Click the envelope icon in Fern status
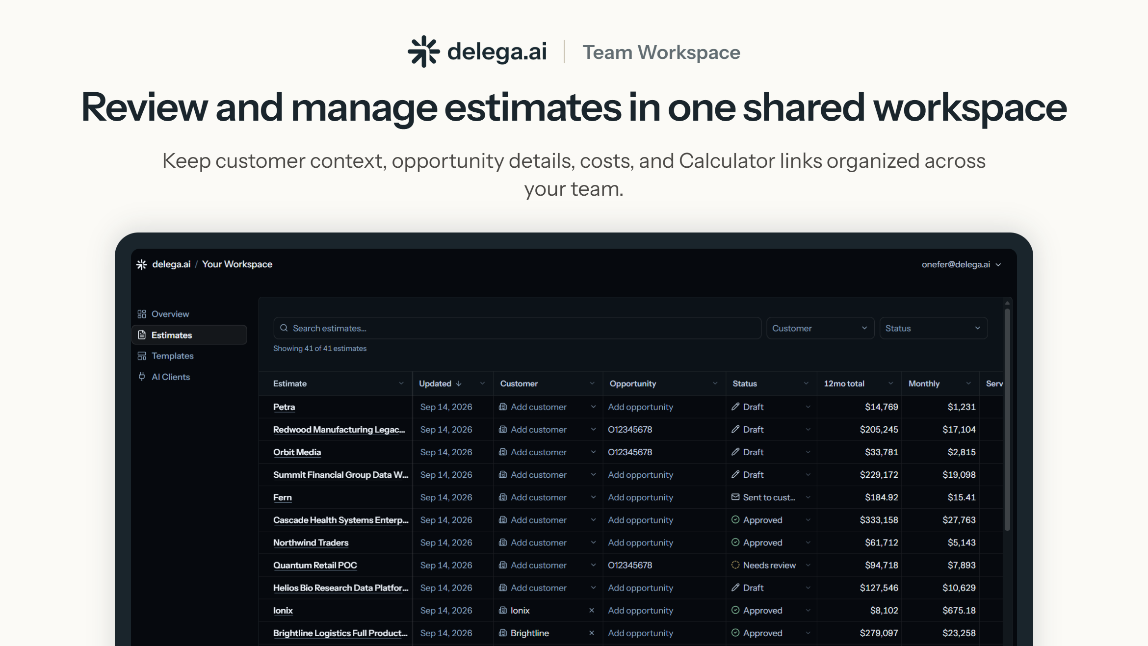The image size is (1148, 646). 735,497
